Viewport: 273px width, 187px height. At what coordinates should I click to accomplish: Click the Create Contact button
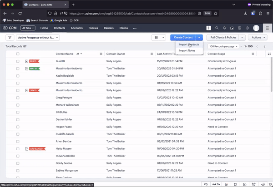183,38
